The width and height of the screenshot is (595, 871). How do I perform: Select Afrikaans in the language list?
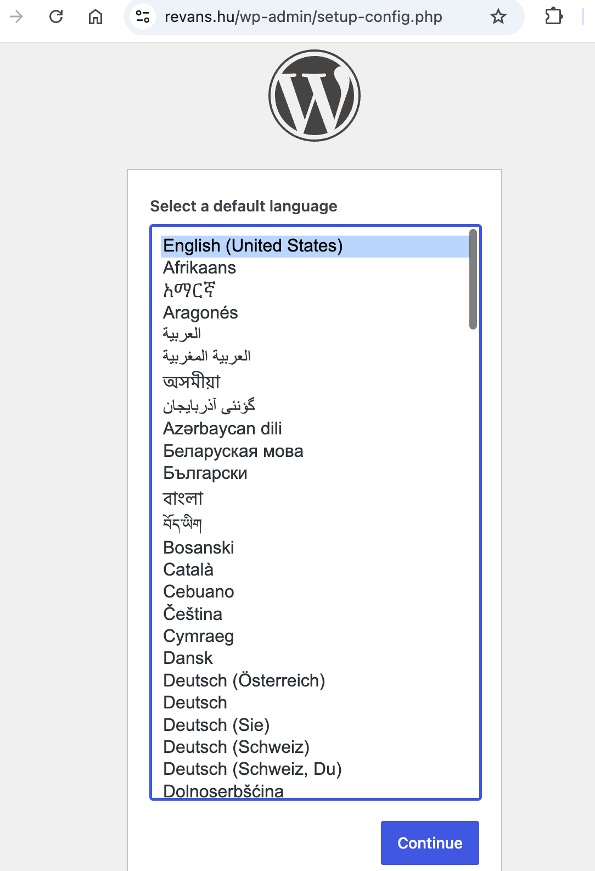[x=315, y=268]
